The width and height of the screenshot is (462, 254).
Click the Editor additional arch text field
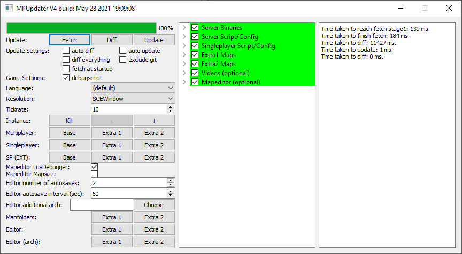point(101,205)
